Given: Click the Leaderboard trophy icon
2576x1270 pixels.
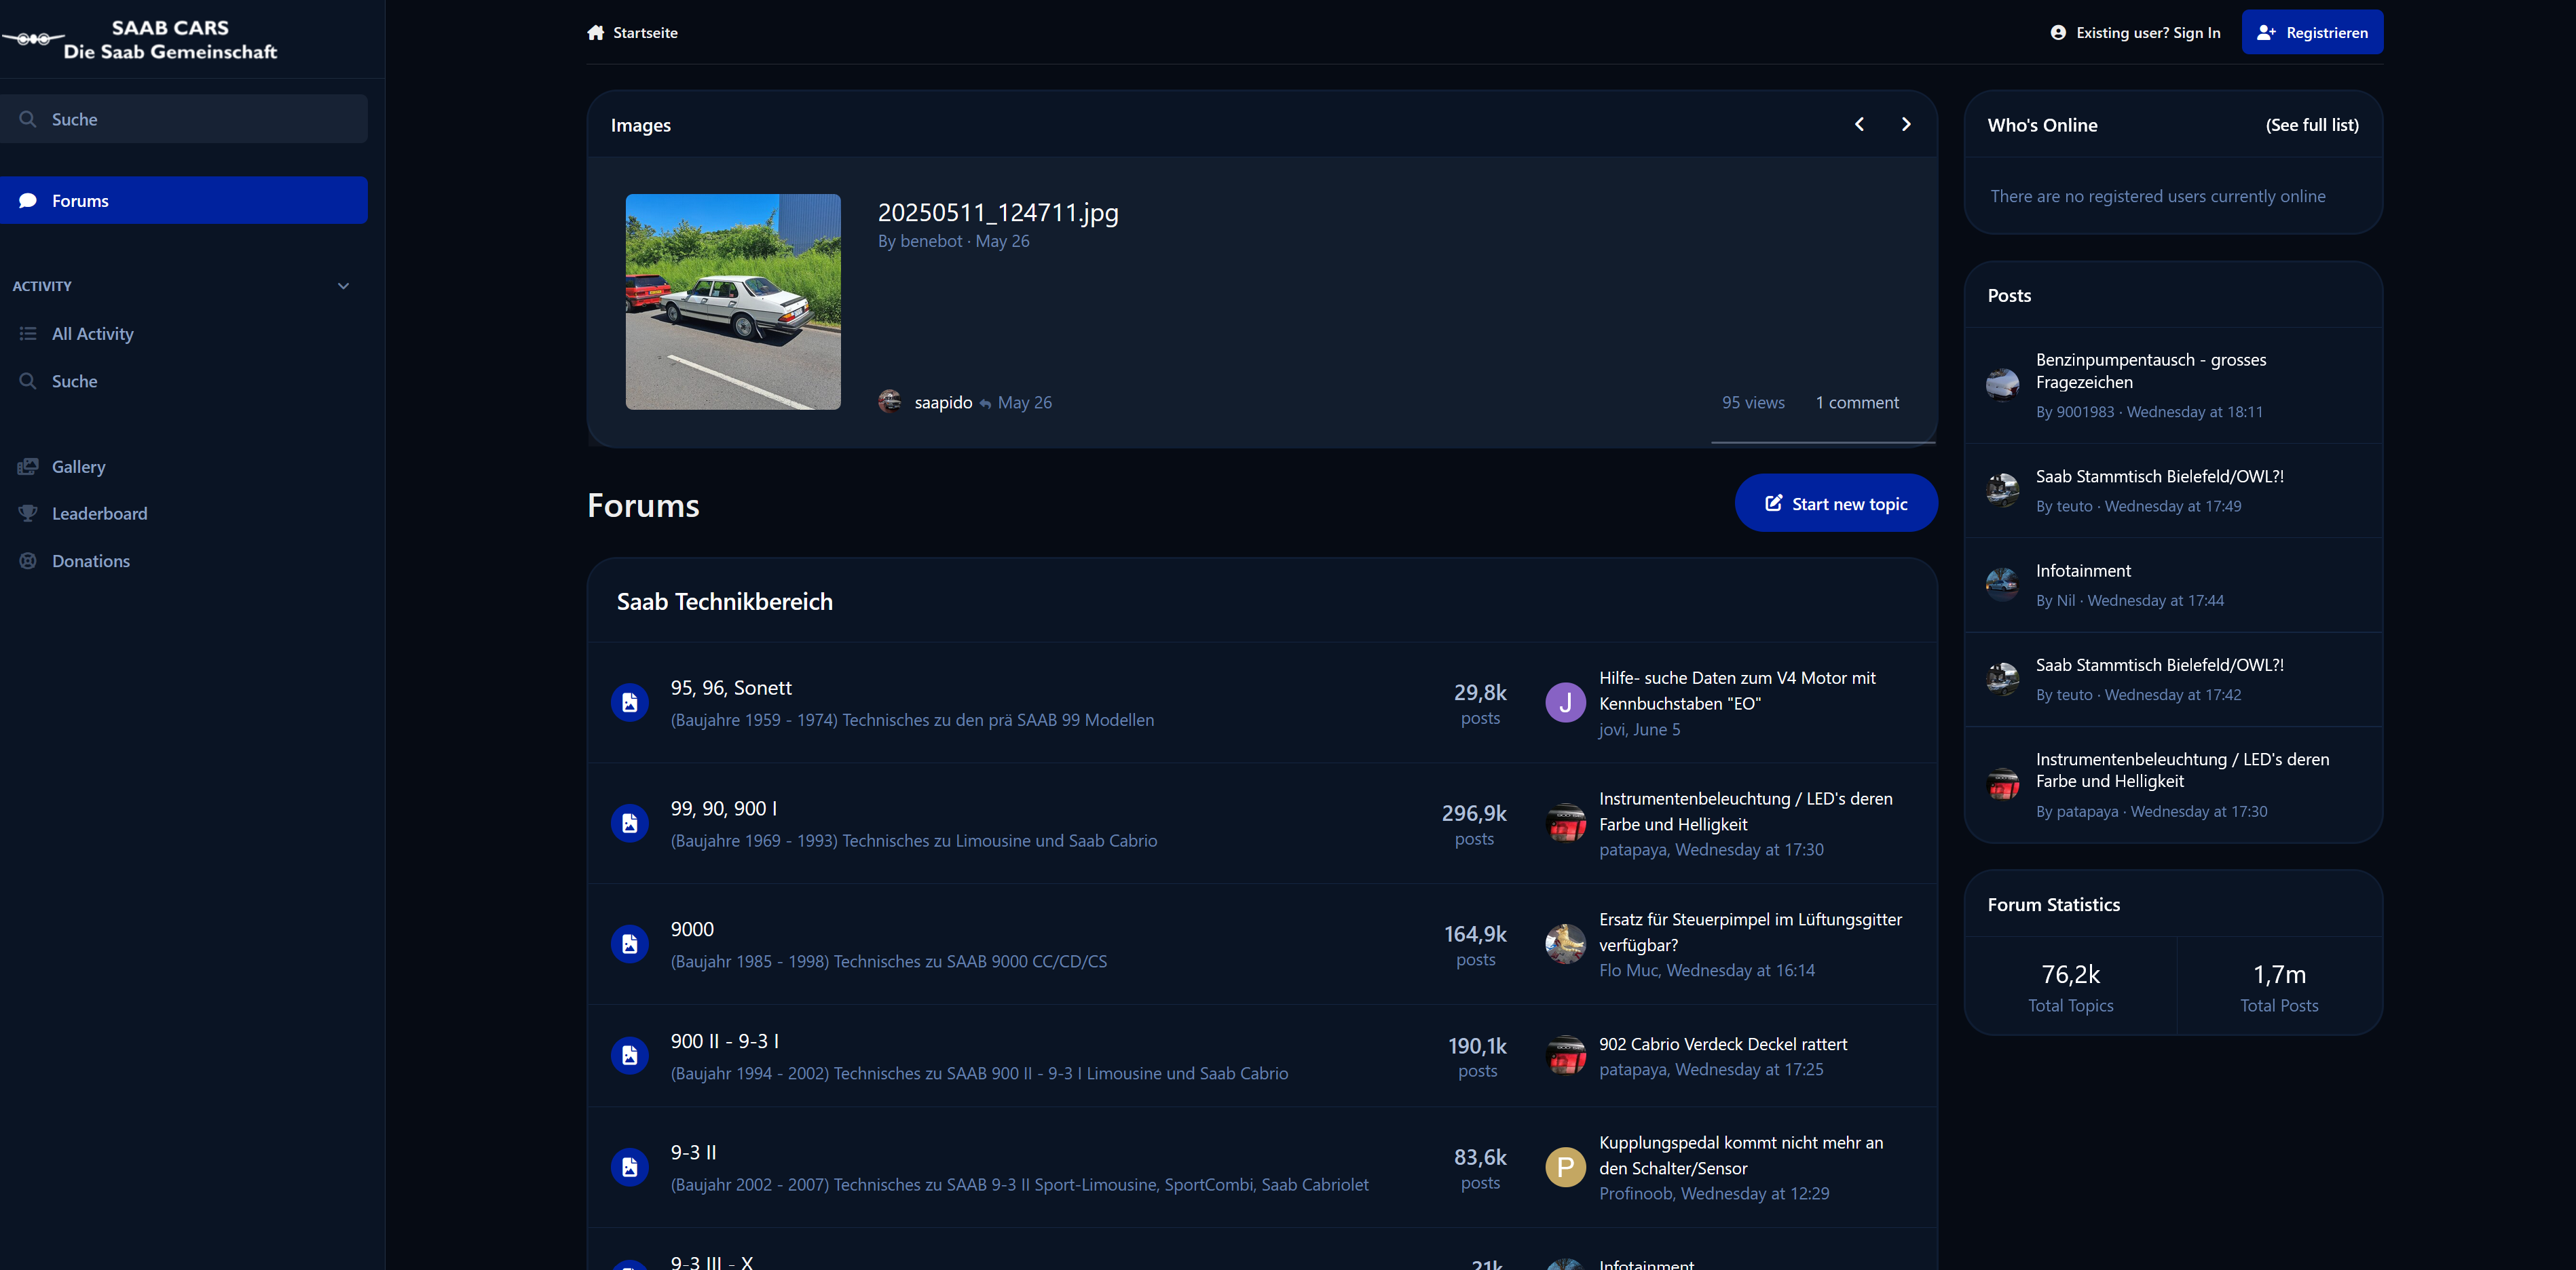Looking at the screenshot, I should click(x=28, y=514).
